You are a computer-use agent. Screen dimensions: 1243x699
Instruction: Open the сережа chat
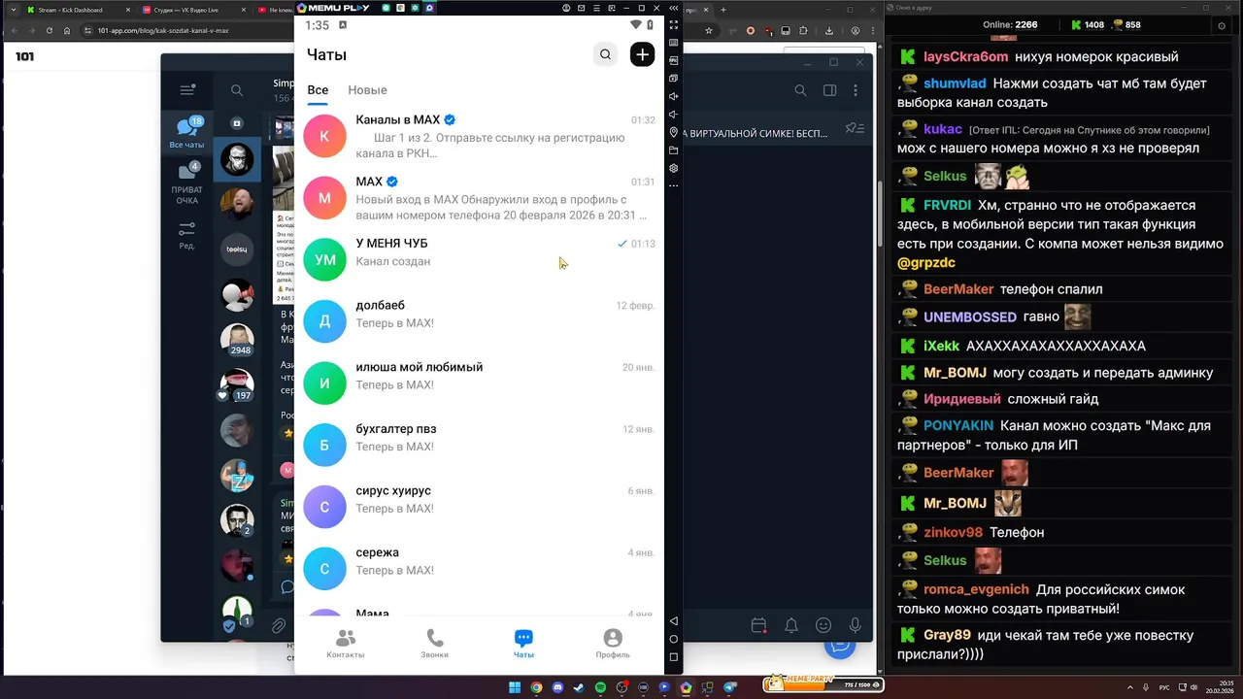[x=479, y=569]
